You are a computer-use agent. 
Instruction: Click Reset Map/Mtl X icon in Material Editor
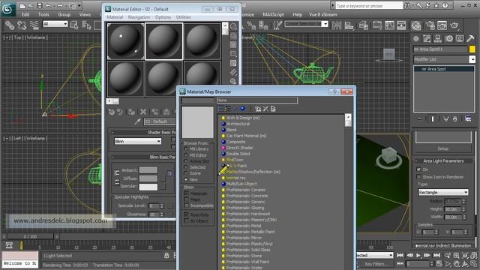coord(143,112)
